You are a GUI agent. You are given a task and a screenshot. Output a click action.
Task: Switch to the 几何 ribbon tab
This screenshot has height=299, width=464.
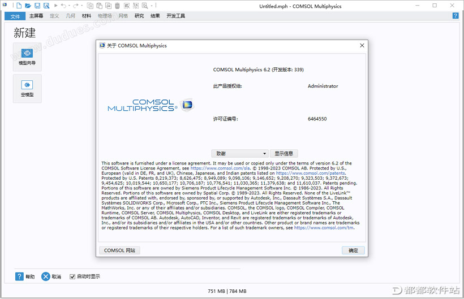[70, 16]
